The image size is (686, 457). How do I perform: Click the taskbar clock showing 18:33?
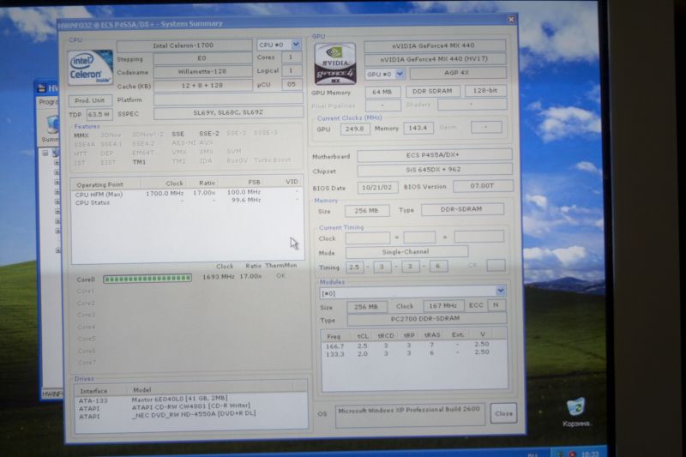pos(589,454)
